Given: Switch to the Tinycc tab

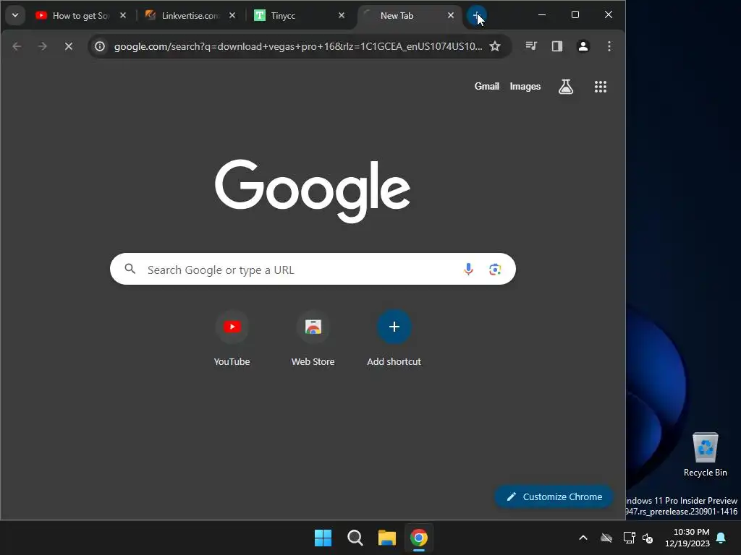Looking at the screenshot, I should (300, 16).
